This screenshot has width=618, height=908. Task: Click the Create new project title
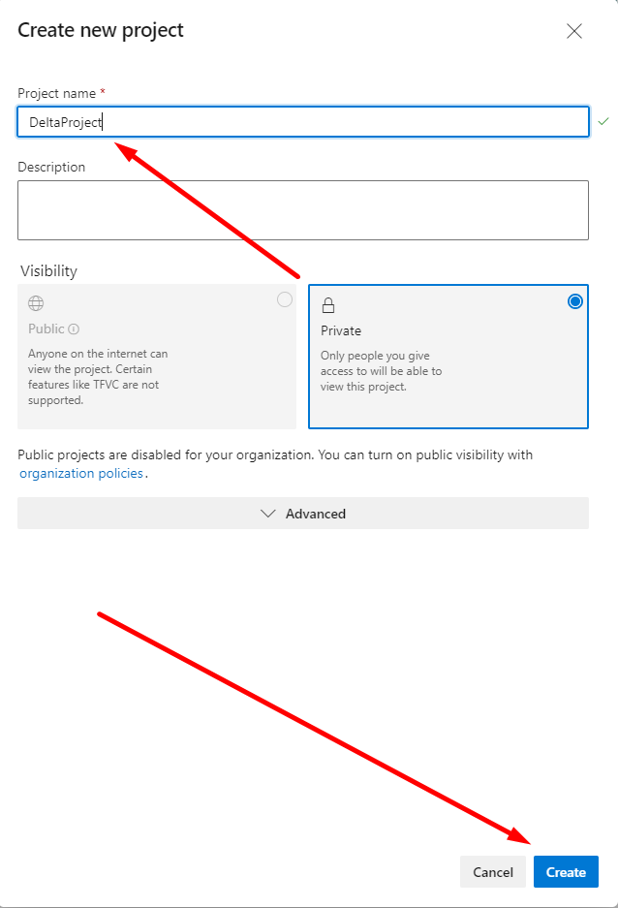[x=101, y=30]
